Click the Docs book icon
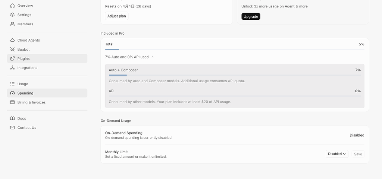 pyautogui.click(x=12, y=118)
